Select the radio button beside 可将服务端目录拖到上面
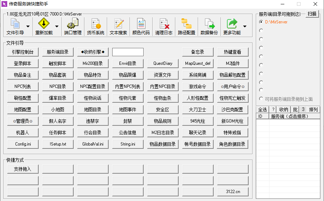 tap(261, 99)
